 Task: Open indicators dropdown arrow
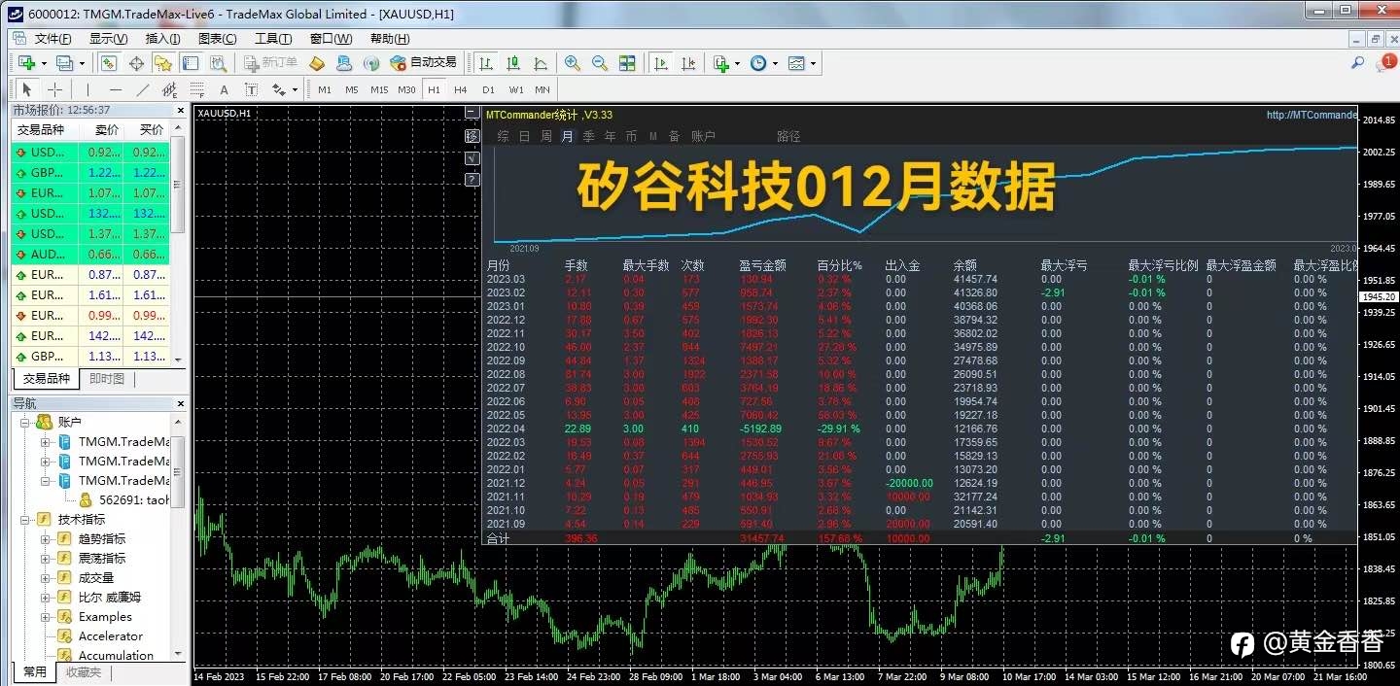737,64
